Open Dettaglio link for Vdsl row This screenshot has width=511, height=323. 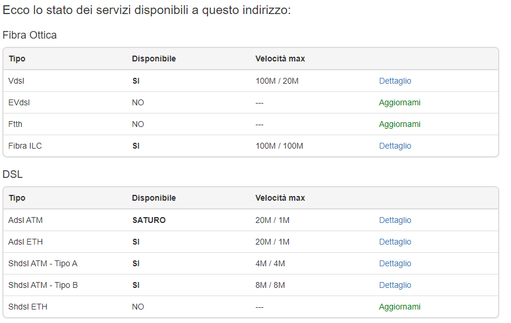pyautogui.click(x=395, y=81)
